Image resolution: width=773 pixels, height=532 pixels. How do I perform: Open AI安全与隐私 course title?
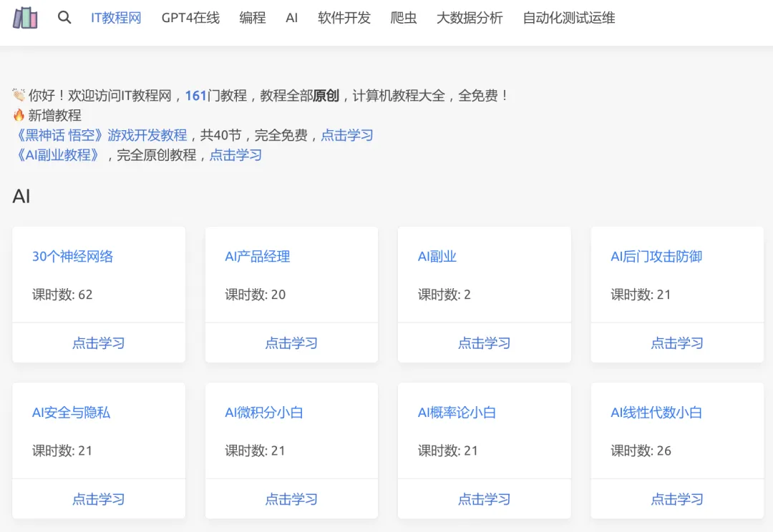tap(71, 413)
